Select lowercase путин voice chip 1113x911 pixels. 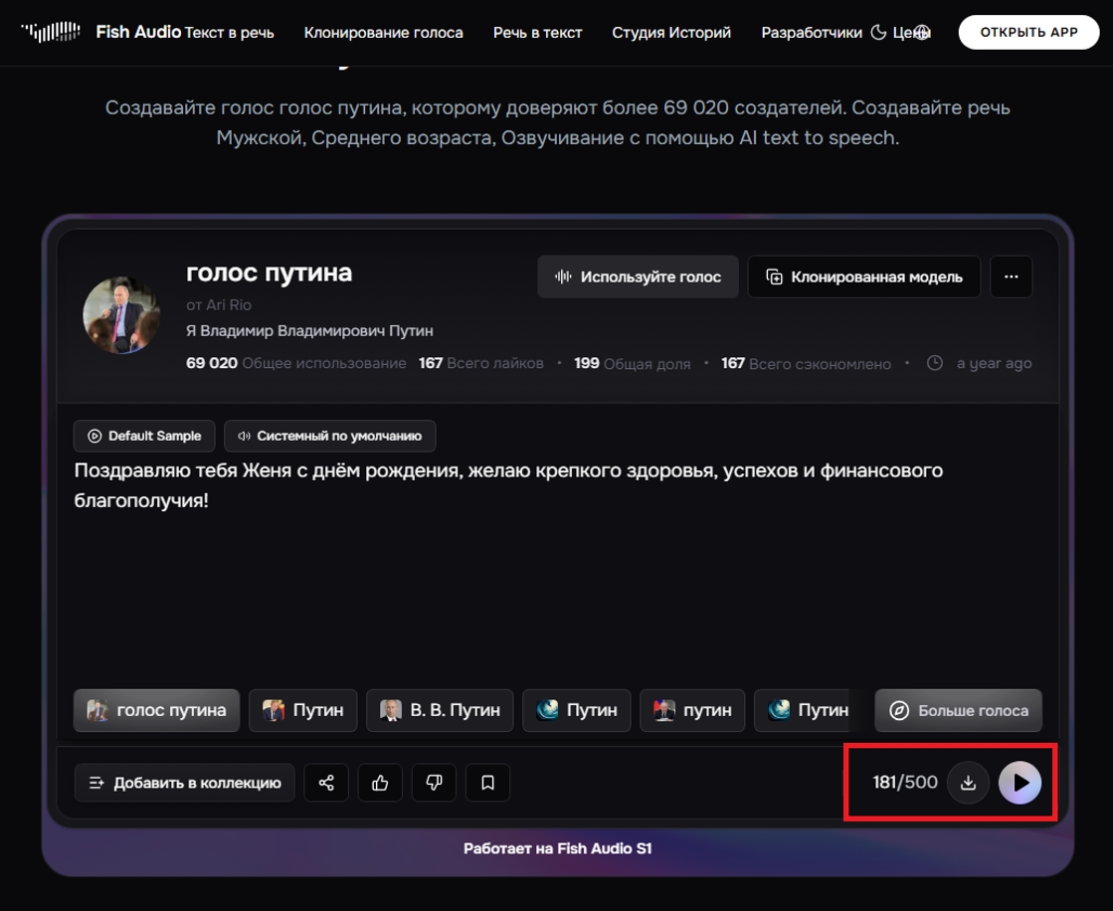pyautogui.click(x=692, y=710)
